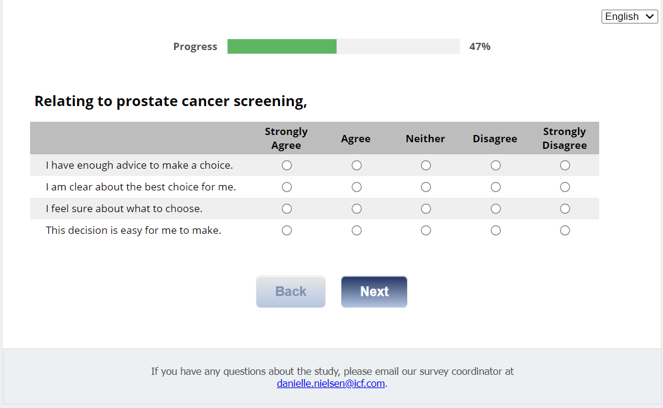663x408 pixels.
Task: Select Agree for 'This decision is easy for me'
Action: point(356,230)
